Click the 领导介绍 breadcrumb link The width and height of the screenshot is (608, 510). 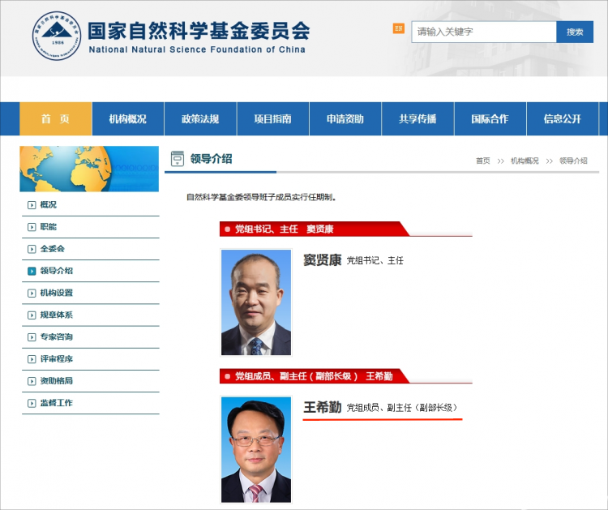pos(573,161)
